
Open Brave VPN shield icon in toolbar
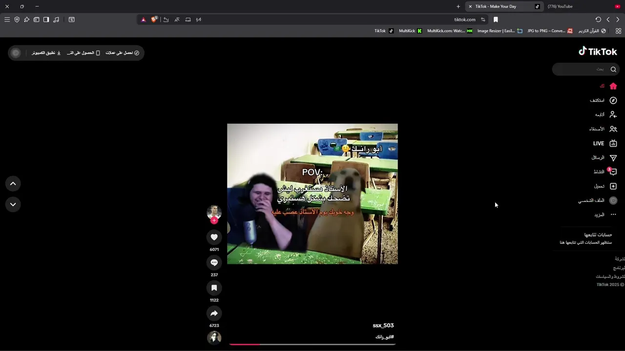tap(17, 19)
